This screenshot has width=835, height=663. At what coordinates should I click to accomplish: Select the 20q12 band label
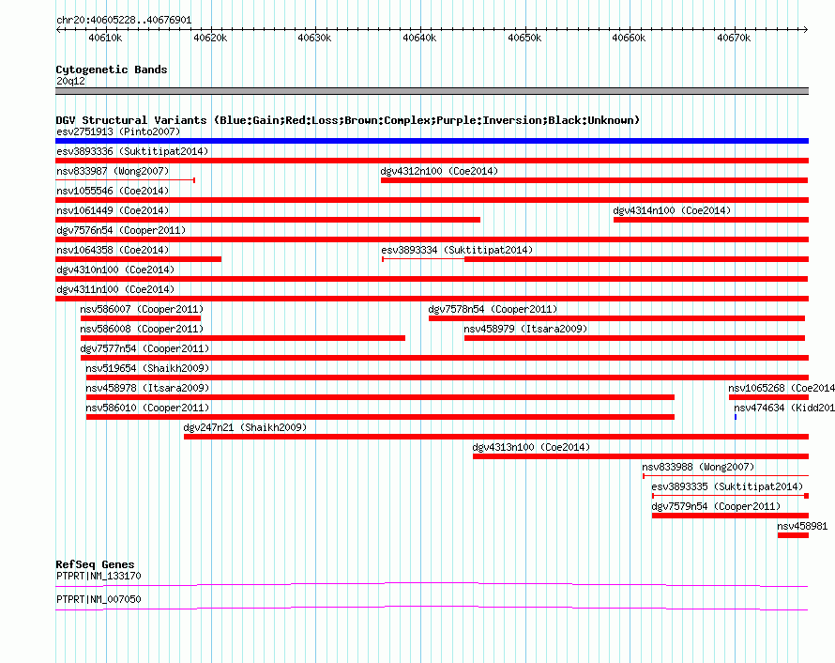click(70, 81)
